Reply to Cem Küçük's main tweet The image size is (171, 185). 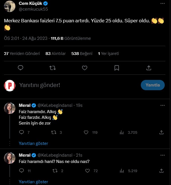coord(21,68)
